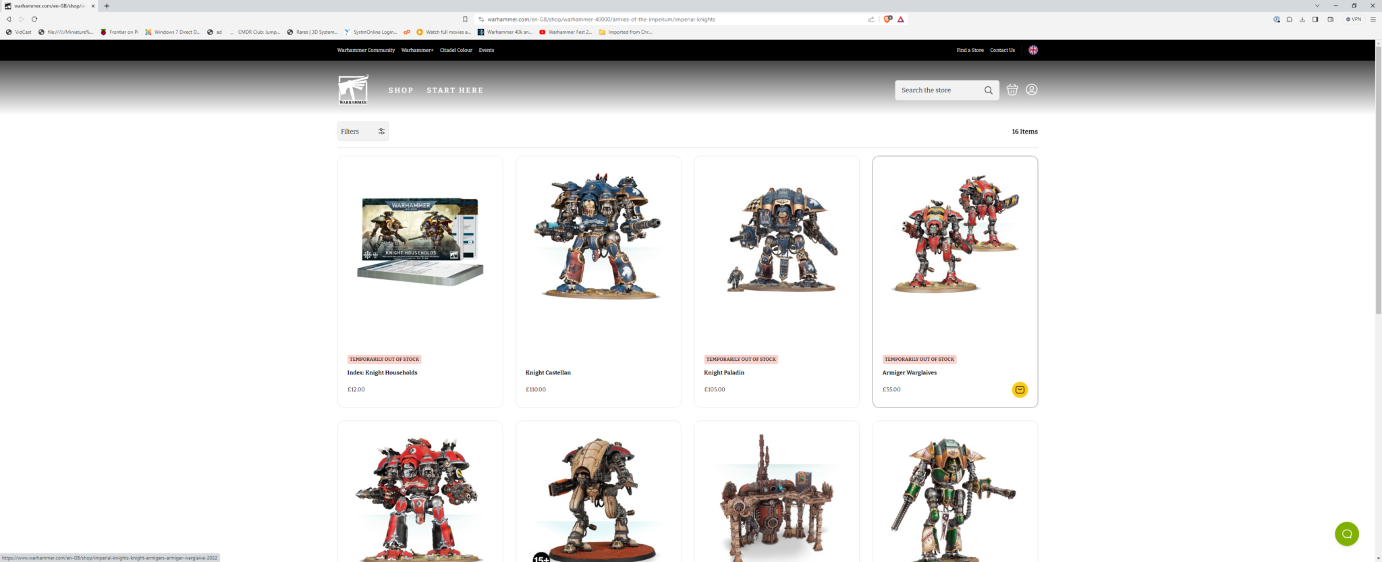Open the UK flag region selector
The height and width of the screenshot is (562, 1382).
pyautogui.click(x=1033, y=50)
